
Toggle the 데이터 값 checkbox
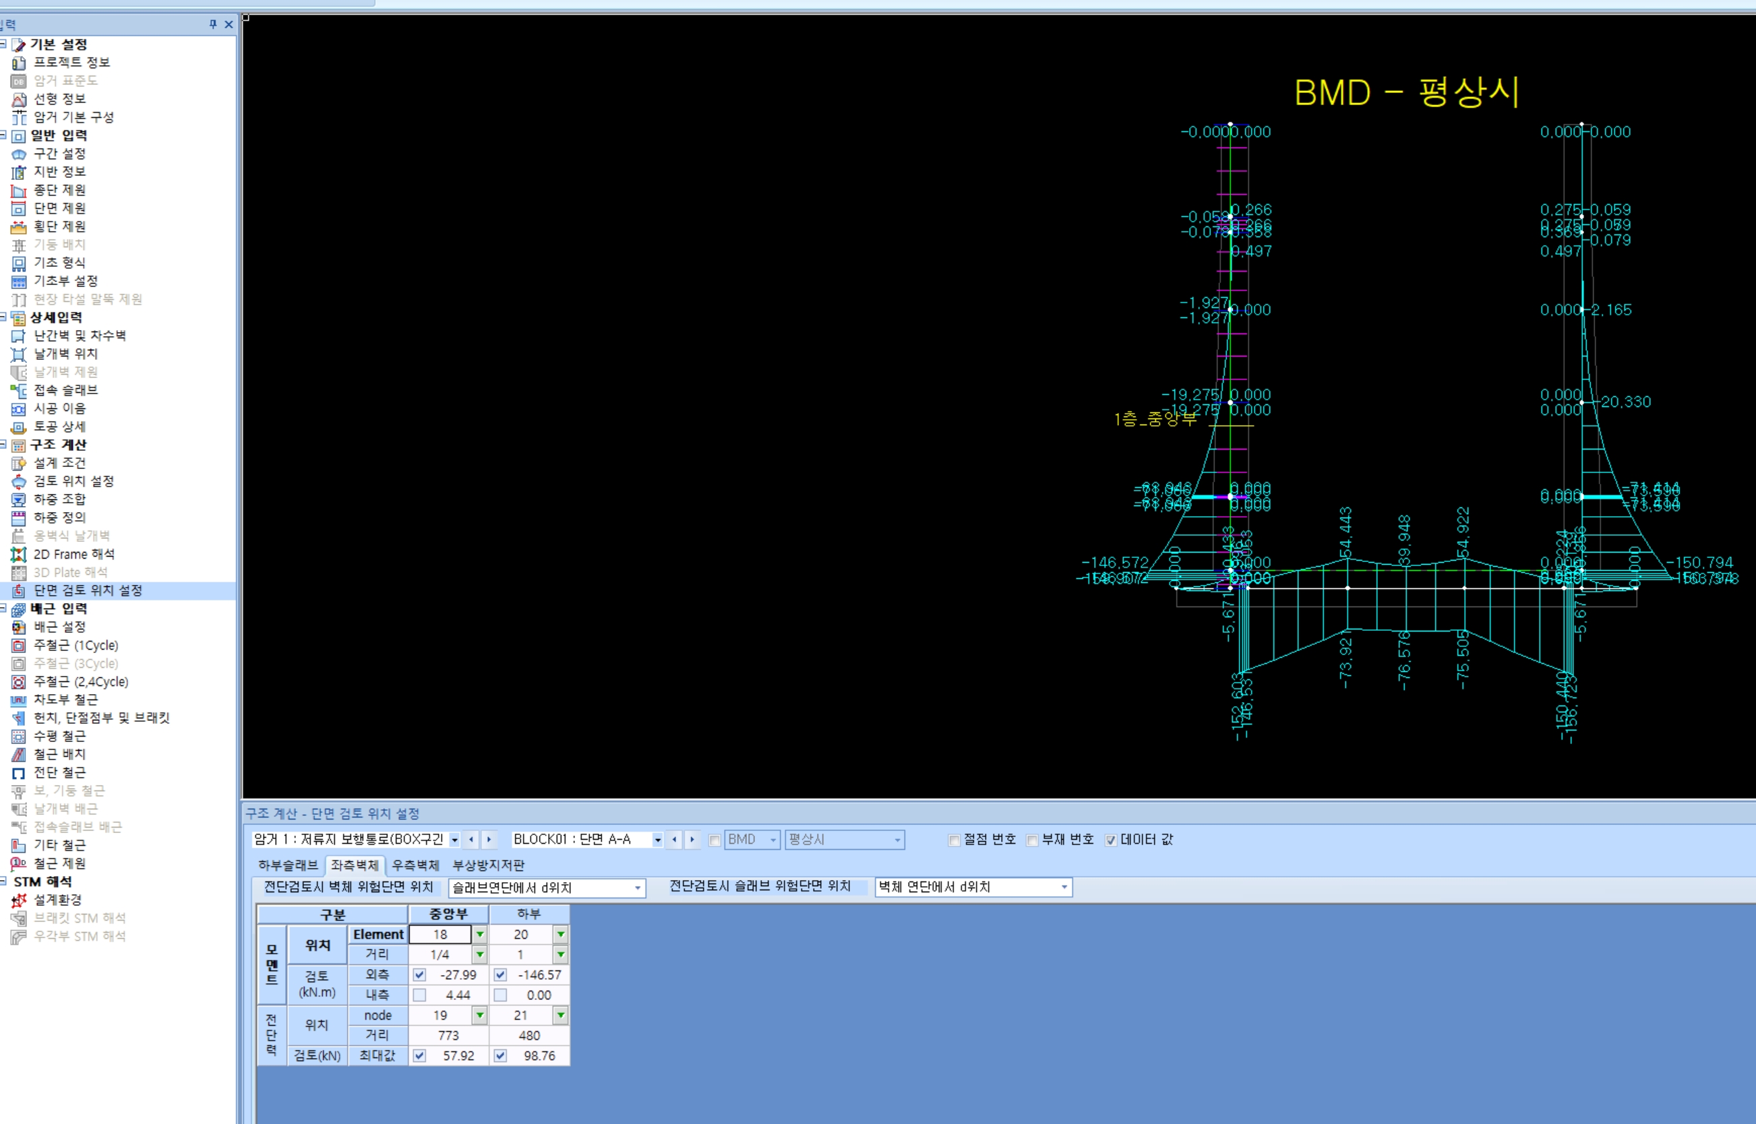click(x=1112, y=840)
